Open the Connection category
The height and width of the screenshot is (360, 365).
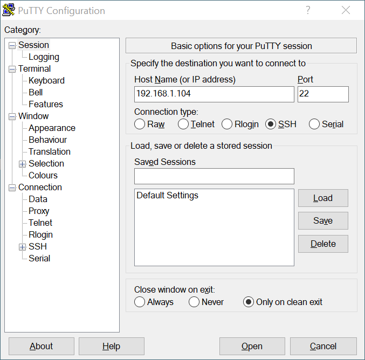pos(40,188)
